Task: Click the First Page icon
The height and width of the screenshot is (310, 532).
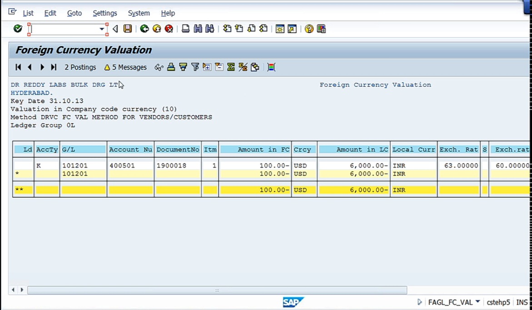Action: (x=227, y=29)
